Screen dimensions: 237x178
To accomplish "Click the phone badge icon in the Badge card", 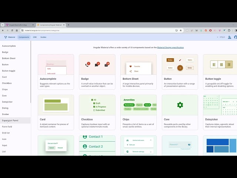I will (87, 65).
